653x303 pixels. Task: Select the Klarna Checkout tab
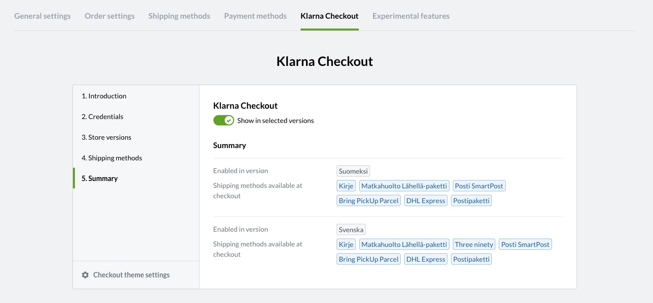[330, 16]
